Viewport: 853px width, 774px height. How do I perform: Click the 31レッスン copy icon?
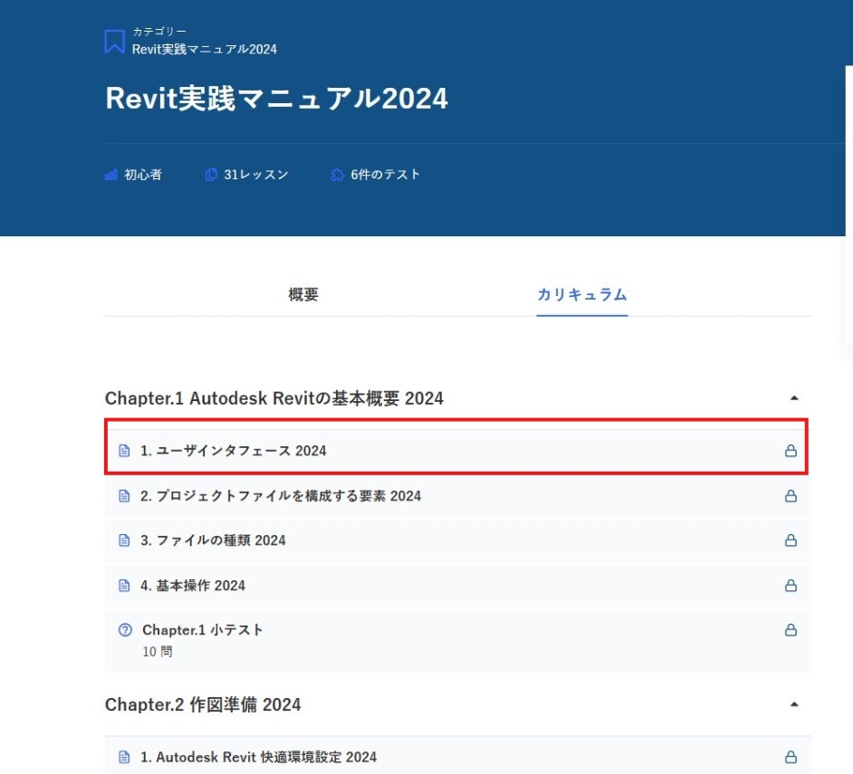pos(210,175)
